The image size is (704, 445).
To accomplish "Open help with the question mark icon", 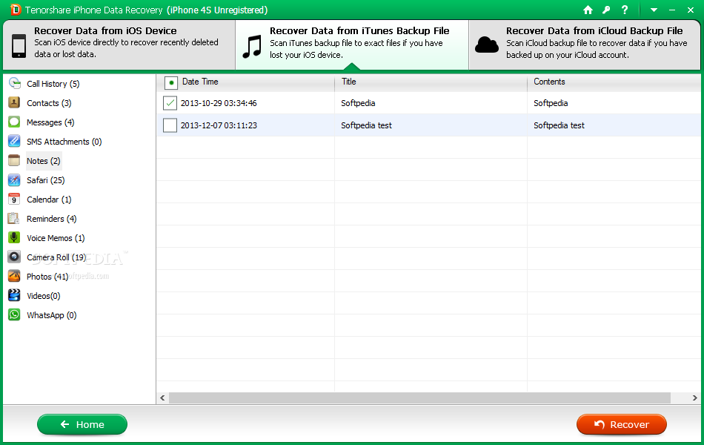I will click(x=625, y=10).
